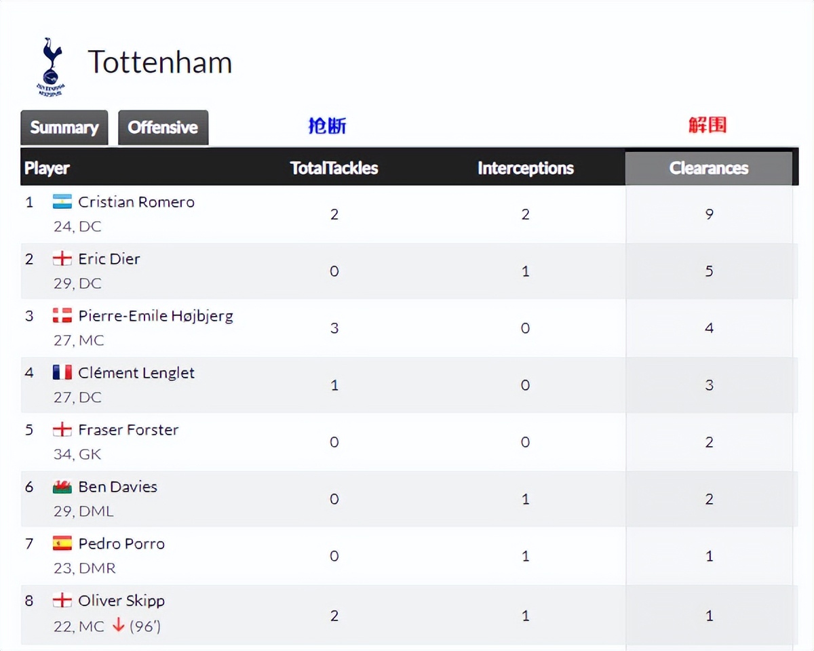Open Cristian Romero player link
Viewport: 814px width, 651px height.
[136, 202]
